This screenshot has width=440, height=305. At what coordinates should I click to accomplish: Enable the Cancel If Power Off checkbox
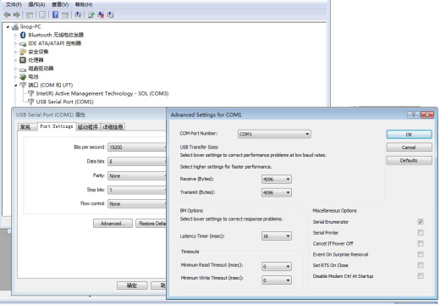click(421, 243)
